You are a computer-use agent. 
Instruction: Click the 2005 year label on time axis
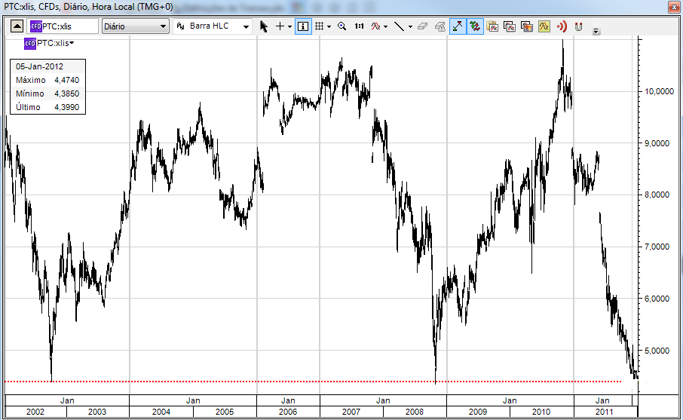(225, 412)
